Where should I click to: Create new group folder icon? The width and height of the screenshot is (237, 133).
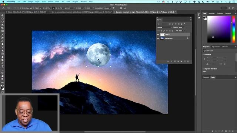tap(181, 61)
